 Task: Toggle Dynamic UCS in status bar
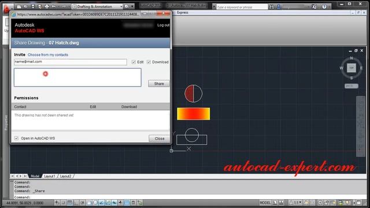[x=108, y=203]
